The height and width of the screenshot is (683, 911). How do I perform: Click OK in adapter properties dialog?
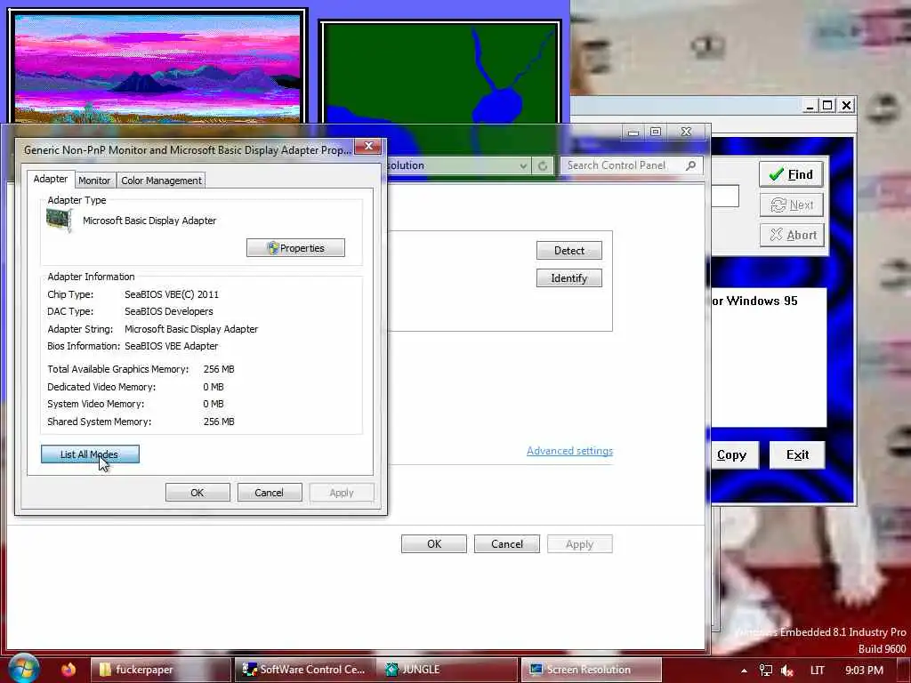198,493
